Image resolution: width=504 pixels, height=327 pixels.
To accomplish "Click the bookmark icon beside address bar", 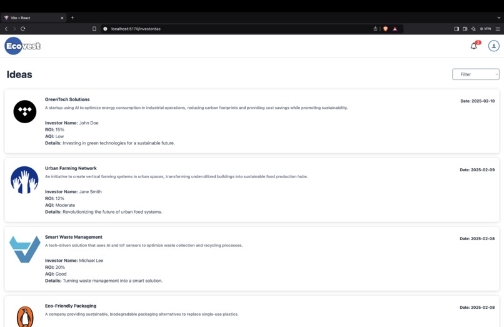I will click(94, 29).
